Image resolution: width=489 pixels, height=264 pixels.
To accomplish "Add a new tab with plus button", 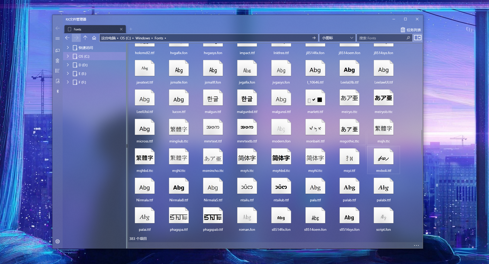I will tap(131, 29).
